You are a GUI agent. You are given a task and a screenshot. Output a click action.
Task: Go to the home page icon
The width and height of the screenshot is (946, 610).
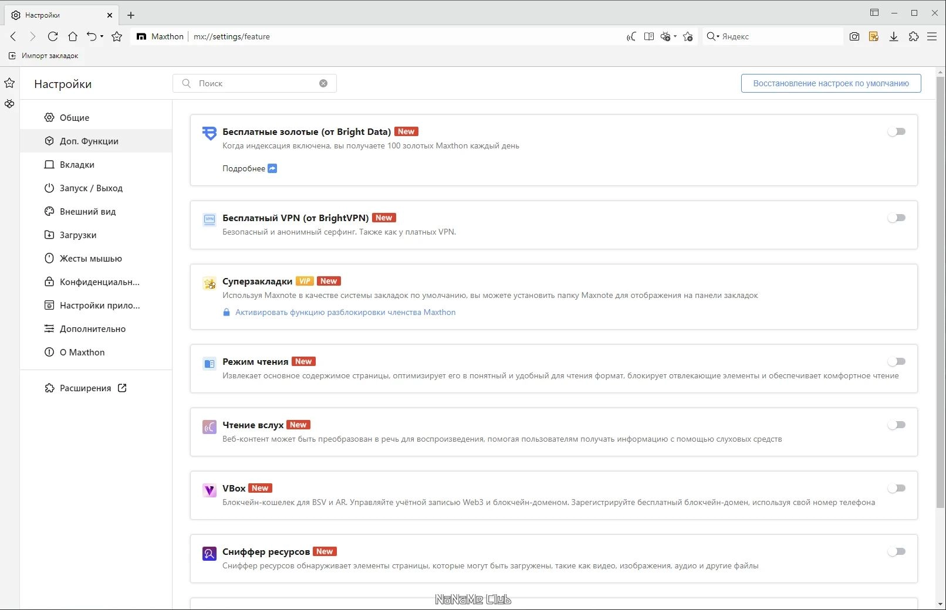[x=73, y=36]
